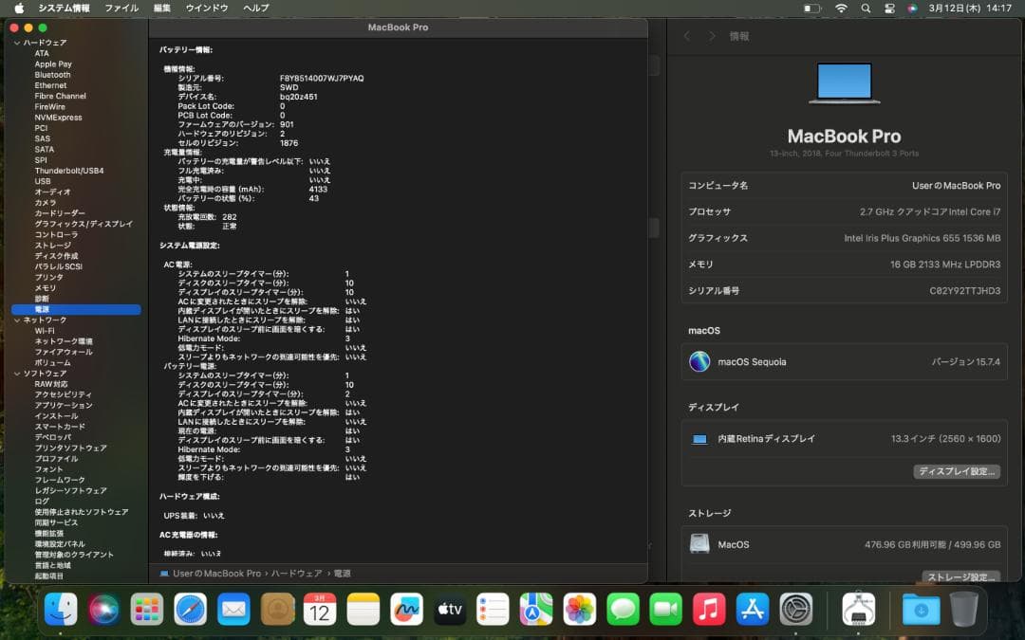Open the 編集 menu
Screen dimensions: 1025x640
click(159, 8)
